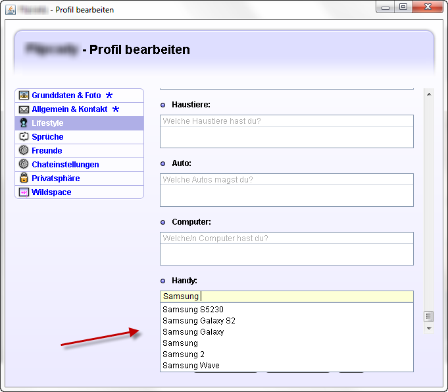Click the Privatsphäre padlock icon
This screenshot has height=392, width=448.
pos(24,178)
